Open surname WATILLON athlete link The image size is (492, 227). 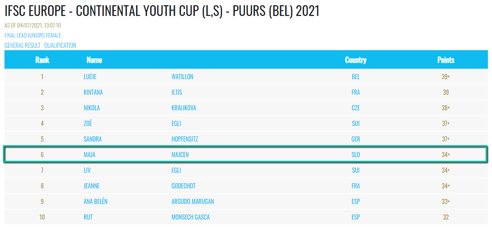[182, 77]
